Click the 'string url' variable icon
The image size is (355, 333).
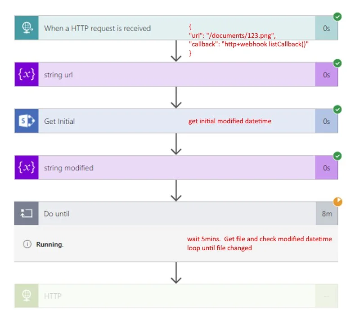tap(27, 75)
